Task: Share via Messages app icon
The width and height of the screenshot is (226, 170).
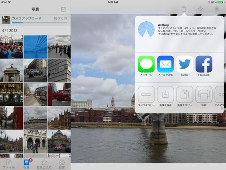Action: tap(146, 64)
